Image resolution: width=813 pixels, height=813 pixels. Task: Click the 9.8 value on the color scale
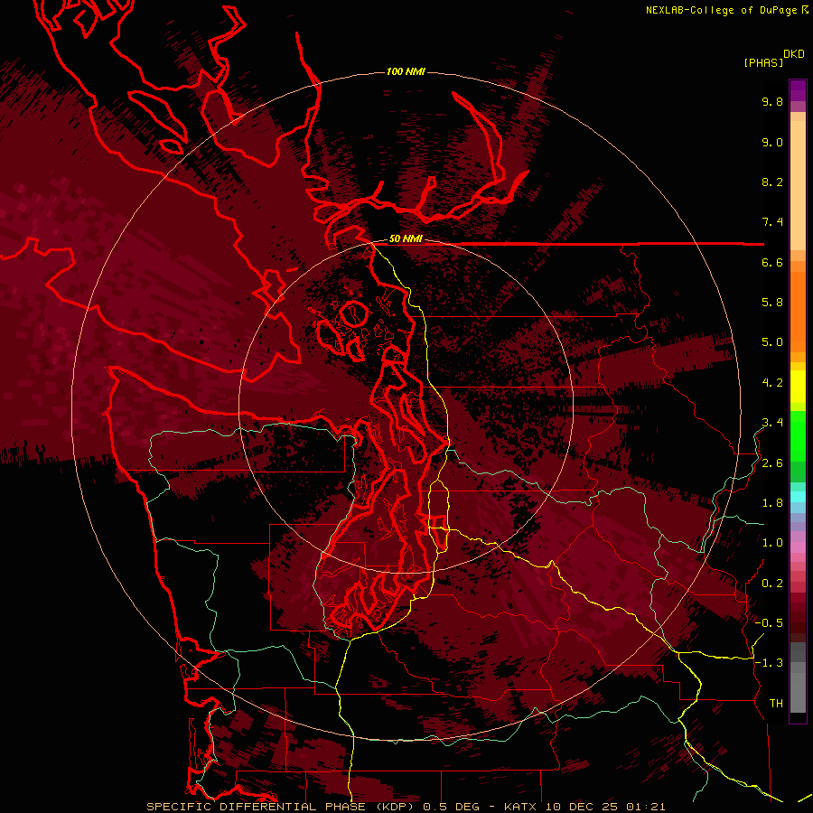point(772,101)
